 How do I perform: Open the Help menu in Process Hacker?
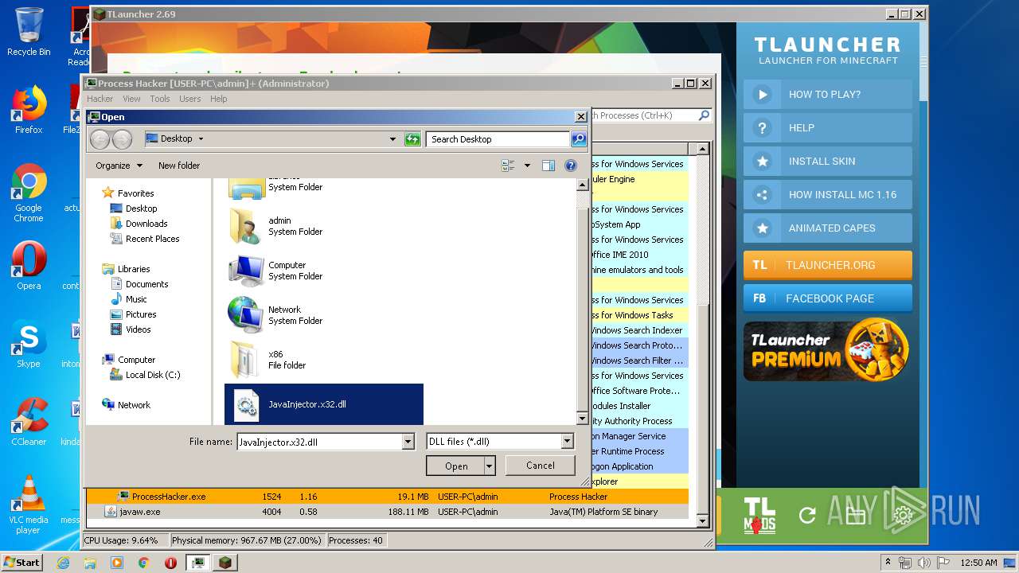[219, 99]
